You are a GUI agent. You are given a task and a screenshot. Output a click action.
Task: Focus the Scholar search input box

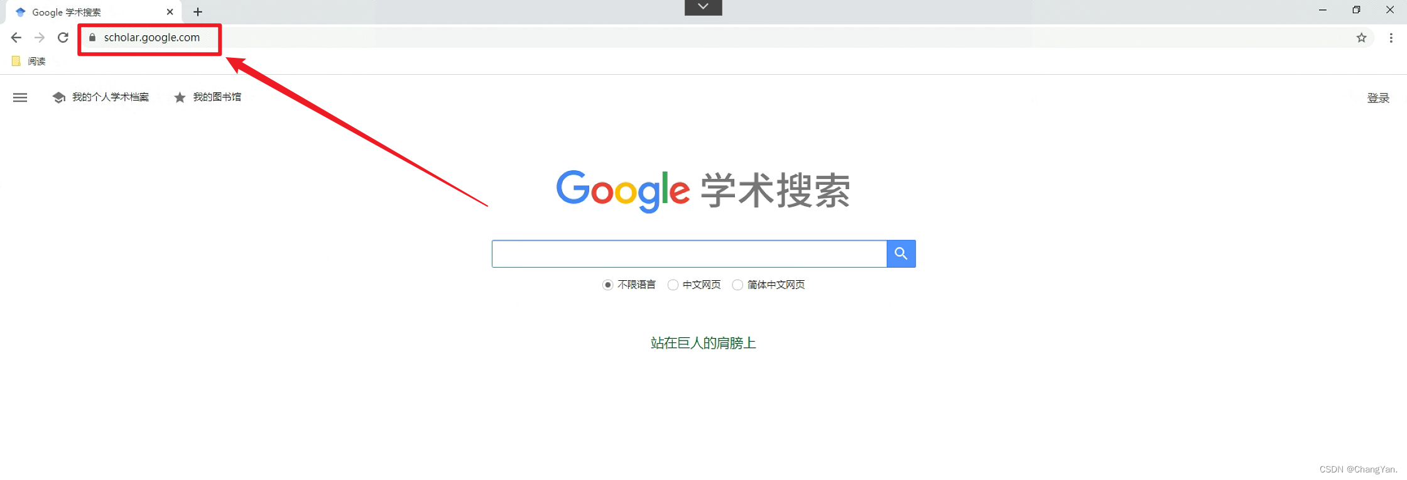click(x=689, y=254)
